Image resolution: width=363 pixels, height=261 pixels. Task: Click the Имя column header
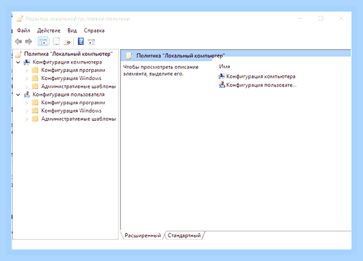tap(224, 67)
